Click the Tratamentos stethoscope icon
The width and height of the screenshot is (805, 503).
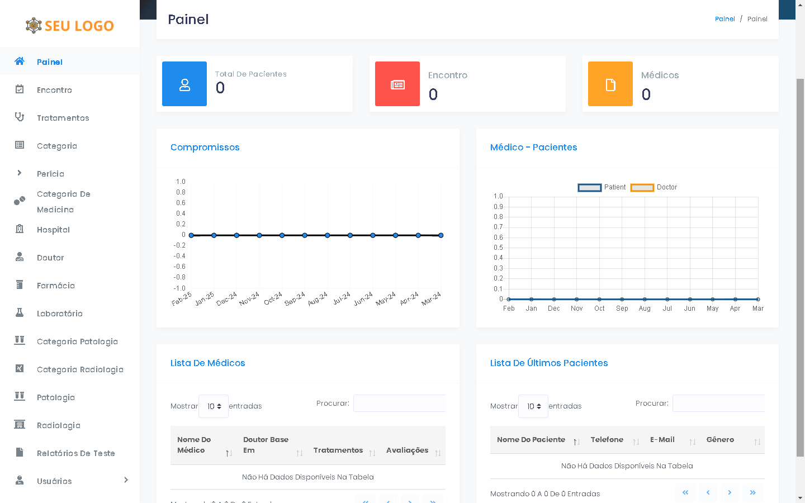point(20,117)
